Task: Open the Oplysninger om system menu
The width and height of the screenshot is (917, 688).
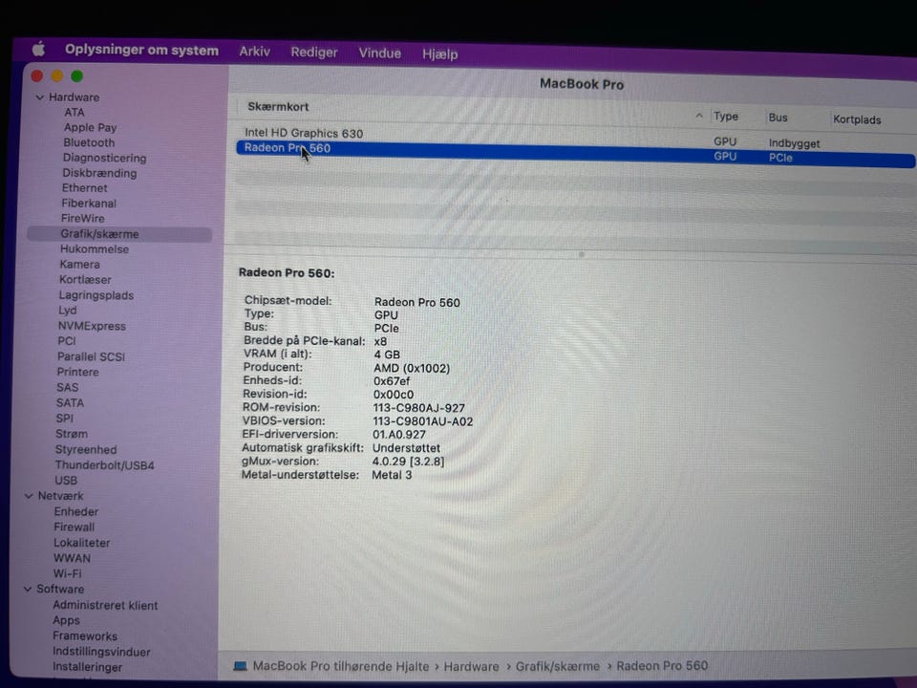Action: tap(141, 51)
